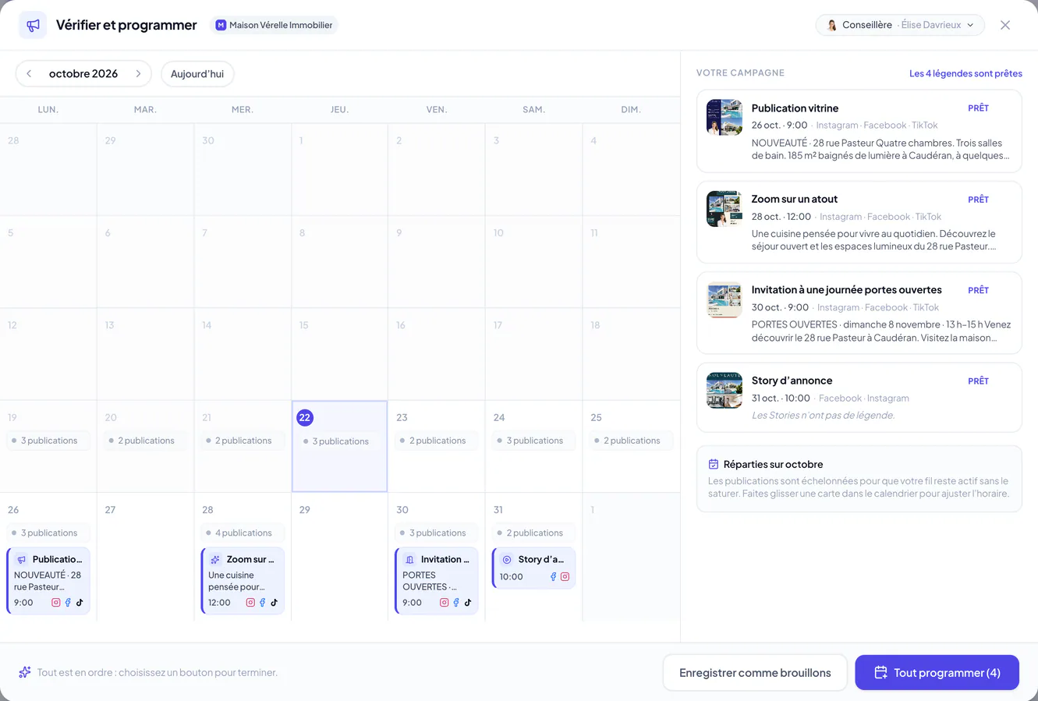This screenshot has width=1038, height=701.
Task: Click the Invitation à une journée portes ouvertes title
Action: pos(846,289)
